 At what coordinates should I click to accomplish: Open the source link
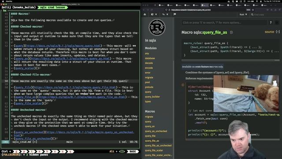[269, 32]
